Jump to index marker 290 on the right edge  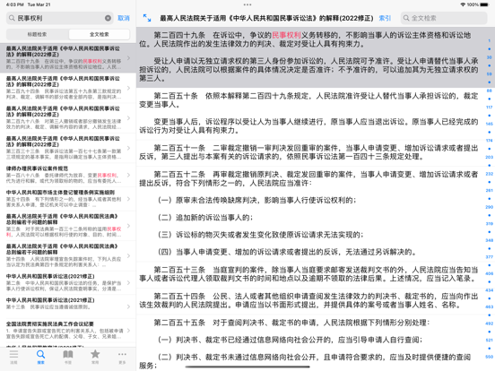[x=490, y=207]
